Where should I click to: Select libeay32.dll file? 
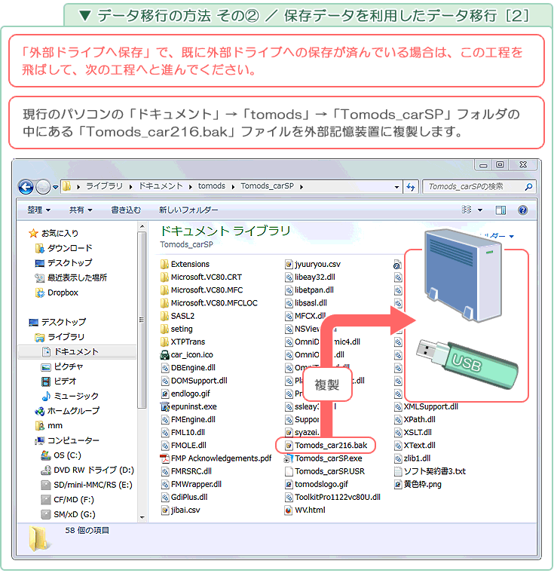click(x=310, y=277)
